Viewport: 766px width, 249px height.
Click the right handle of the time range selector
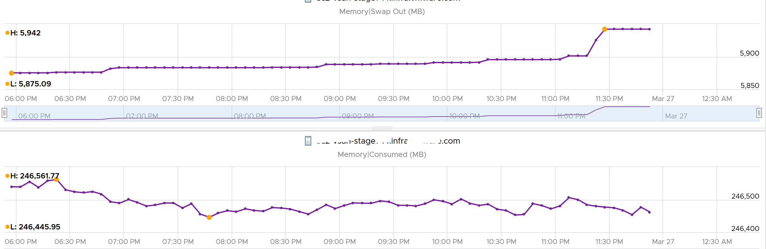[x=759, y=113]
